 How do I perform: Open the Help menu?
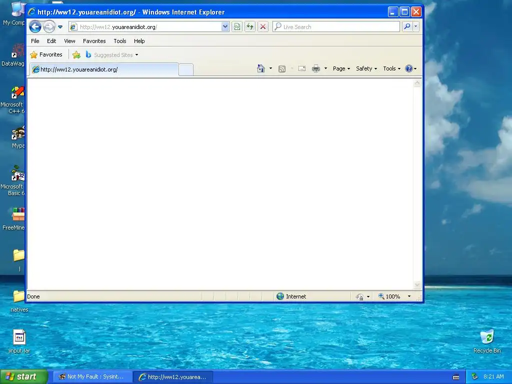coord(139,41)
